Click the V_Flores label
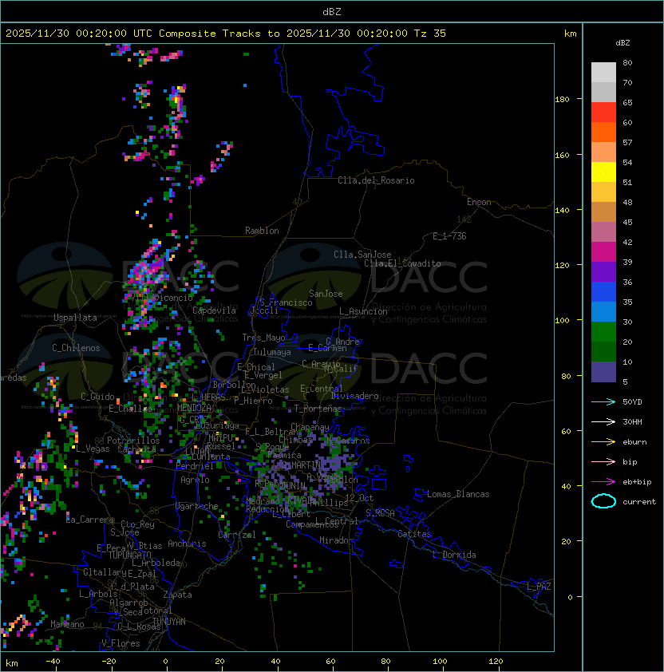The height and width of the screenshot is (672, 664). coord(121,643)
